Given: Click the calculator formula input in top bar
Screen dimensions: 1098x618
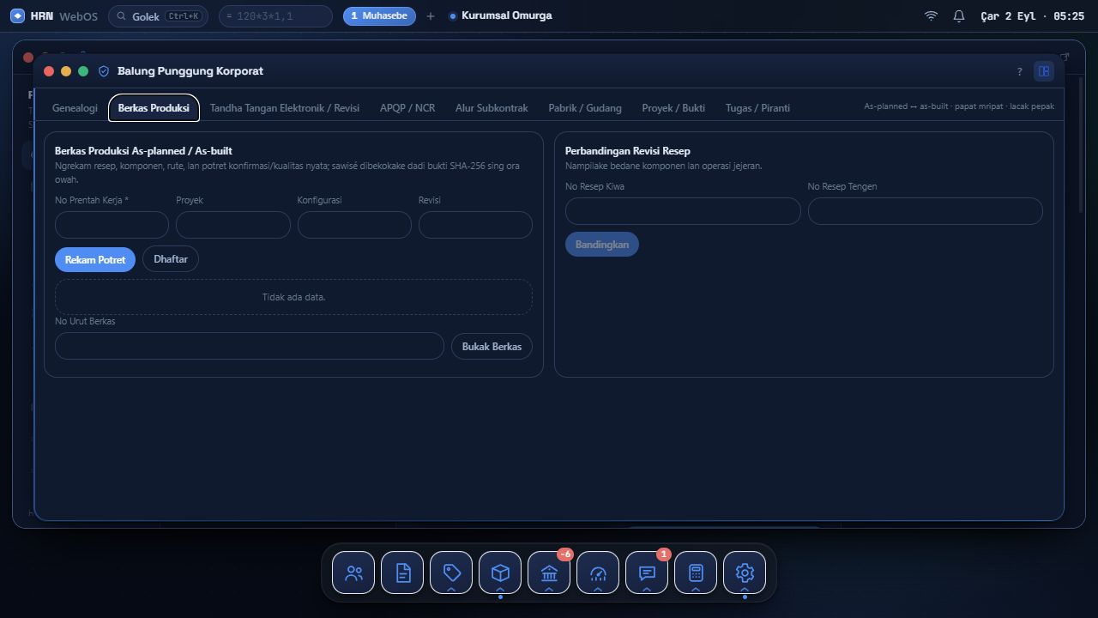Looking at the screenshot, I should tap(275, 16).
